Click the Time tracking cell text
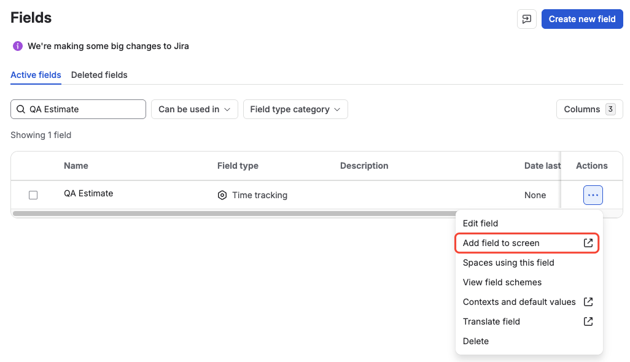Image resolution: width=630 pixels, height=362 pixels. coord(260,195)
